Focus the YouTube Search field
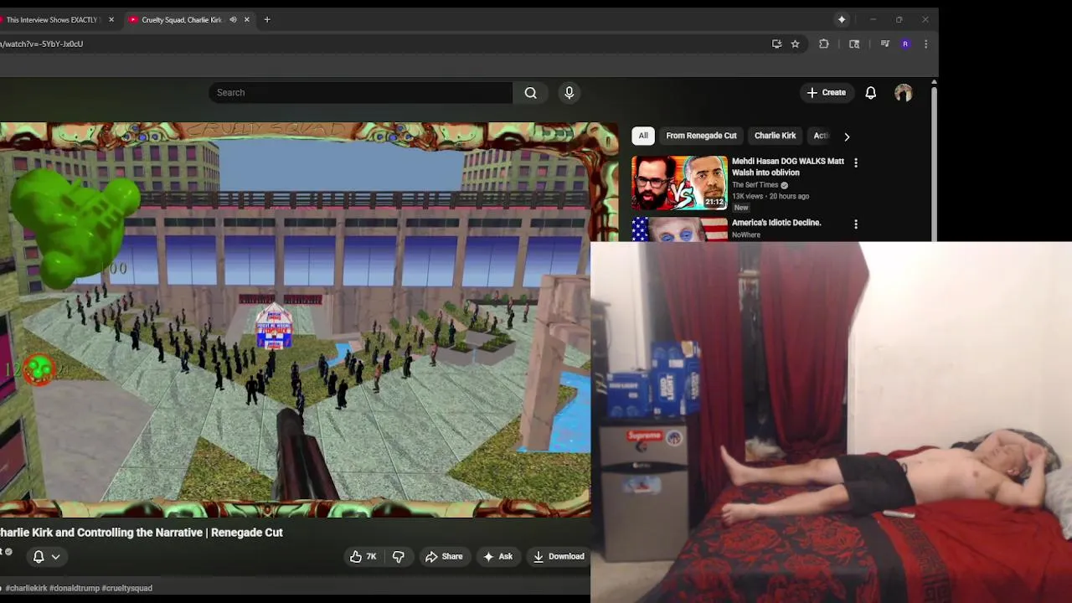This screenshot has height=603, width=1072. pos(360,93)
